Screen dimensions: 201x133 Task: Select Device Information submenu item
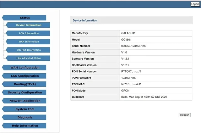pyautogui.click(x=28, y=25)
